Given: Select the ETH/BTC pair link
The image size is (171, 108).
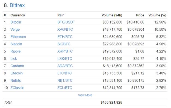Looking at the screenshot, I should 65,37.
